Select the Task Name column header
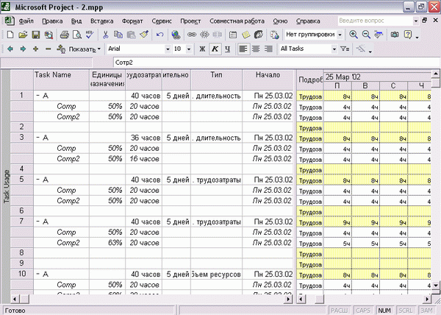Image resolution: width=441 pixels, height=315 pixels. tap(61, 80)
